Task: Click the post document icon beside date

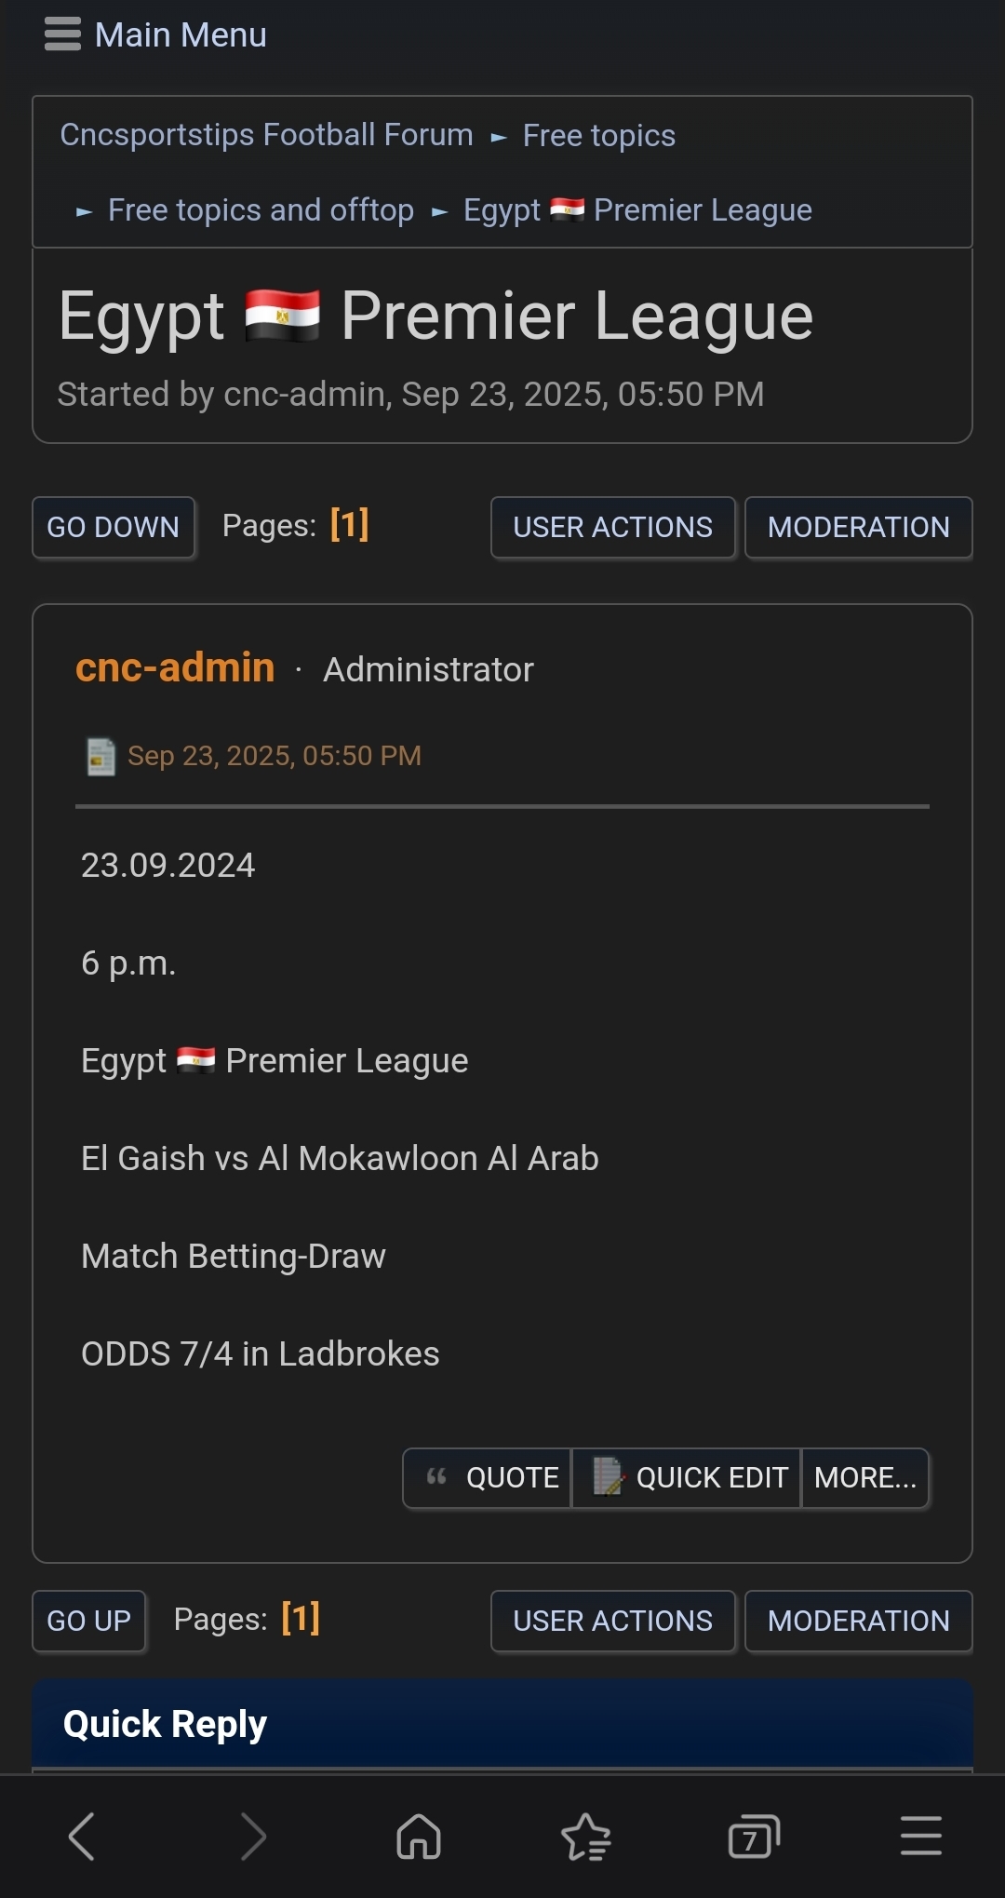Action: pyautogui.click(x=100, y=756)
